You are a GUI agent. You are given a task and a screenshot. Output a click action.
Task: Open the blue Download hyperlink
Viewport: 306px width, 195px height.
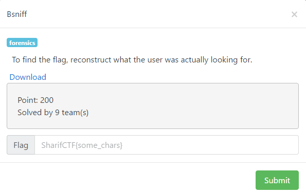(x=28, y=77)
